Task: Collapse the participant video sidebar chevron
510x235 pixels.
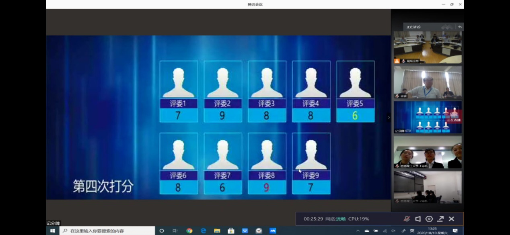Action: tap(389, 118)
